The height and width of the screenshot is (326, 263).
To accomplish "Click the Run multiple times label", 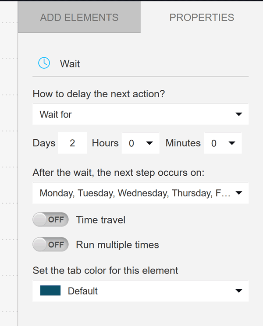I will pos(117,245).
